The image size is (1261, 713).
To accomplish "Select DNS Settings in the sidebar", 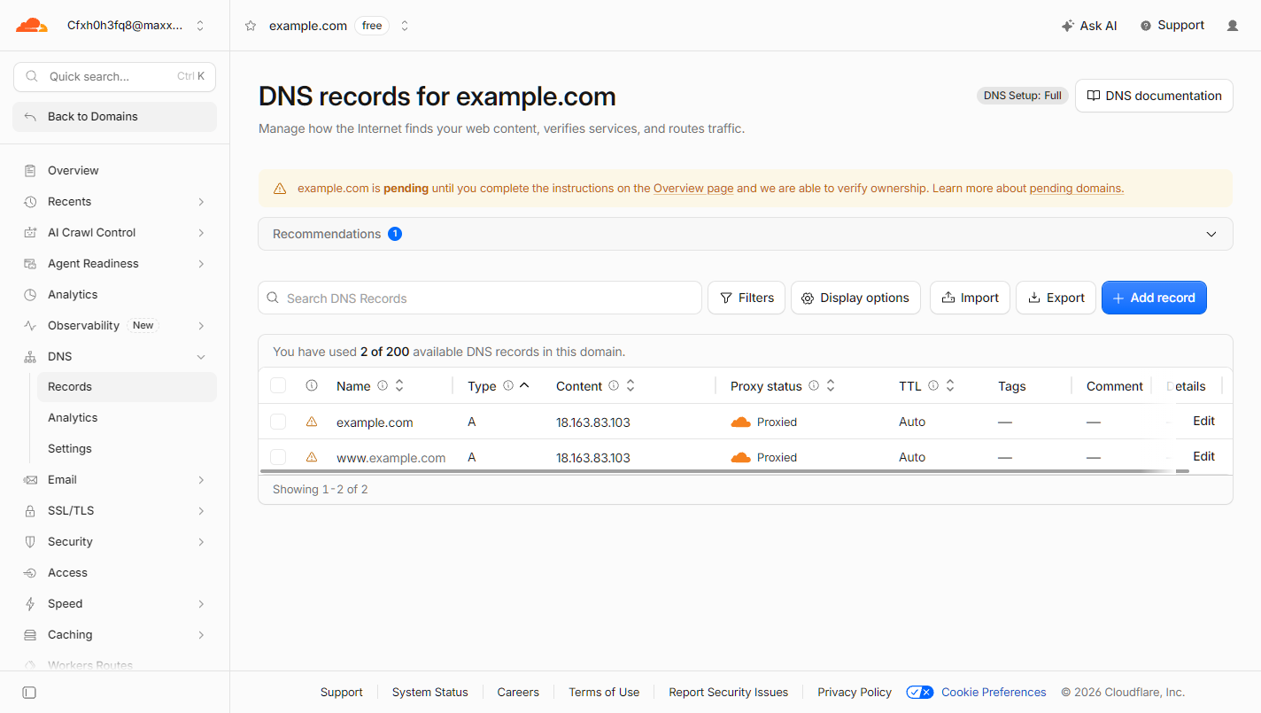I will tap(127, 448).
